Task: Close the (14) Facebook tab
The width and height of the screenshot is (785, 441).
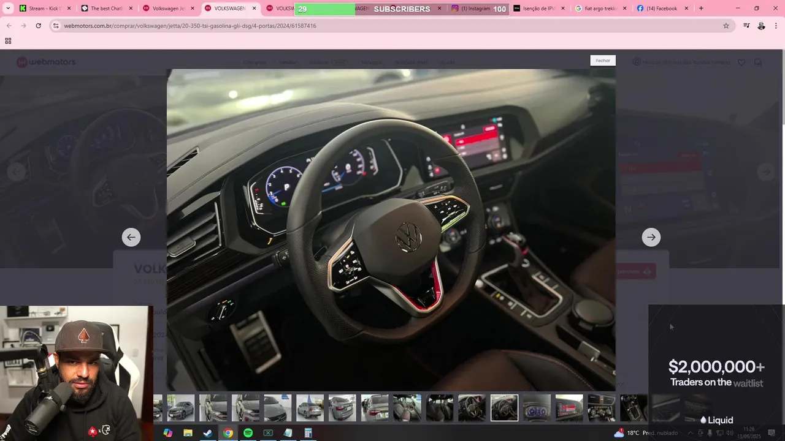Action: coord(686,9)
